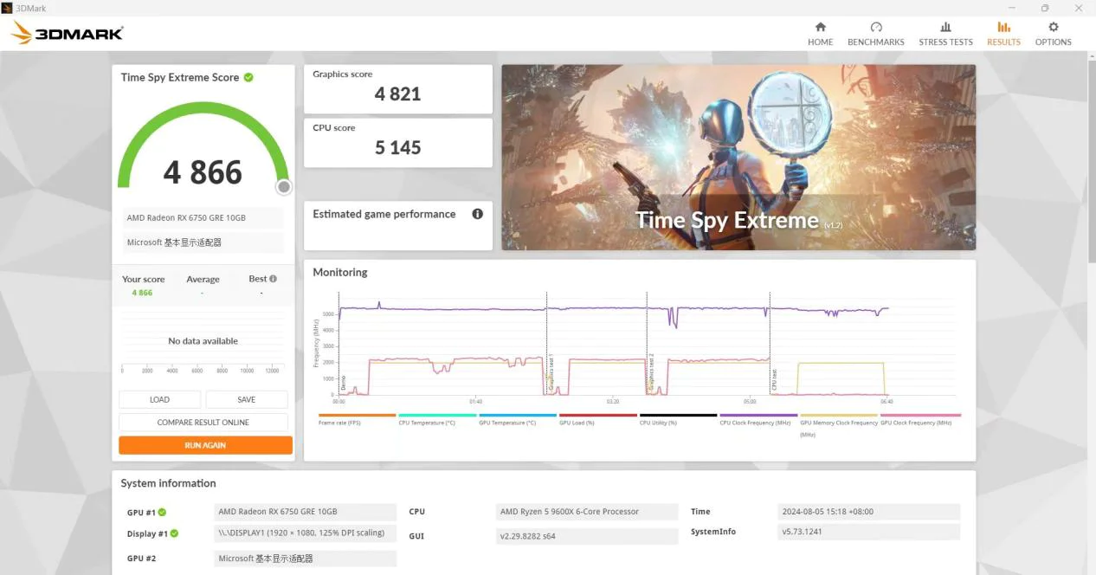Click Microsoft adapter entry under score gauge
This screenshot has height=575, width=1096.
click(x=202, y=242)
